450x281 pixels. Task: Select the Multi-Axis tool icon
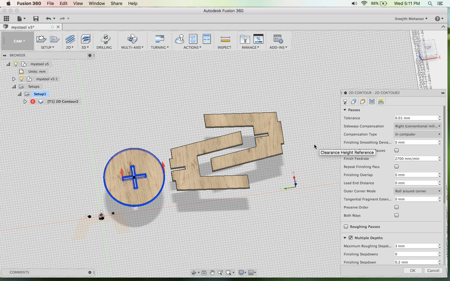(x=132, y=39)
